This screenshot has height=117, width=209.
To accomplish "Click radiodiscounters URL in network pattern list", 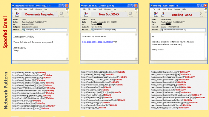I will point(30,108).
